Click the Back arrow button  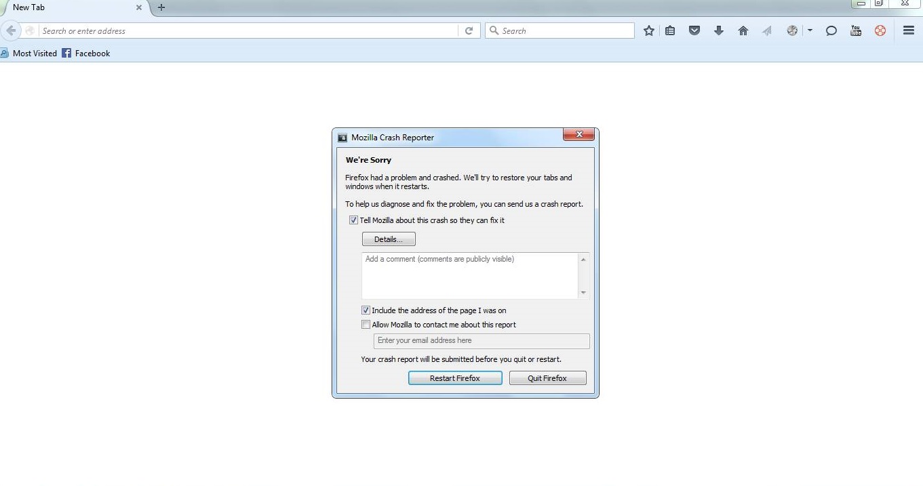pyautogui.click(x=10, y=31)
